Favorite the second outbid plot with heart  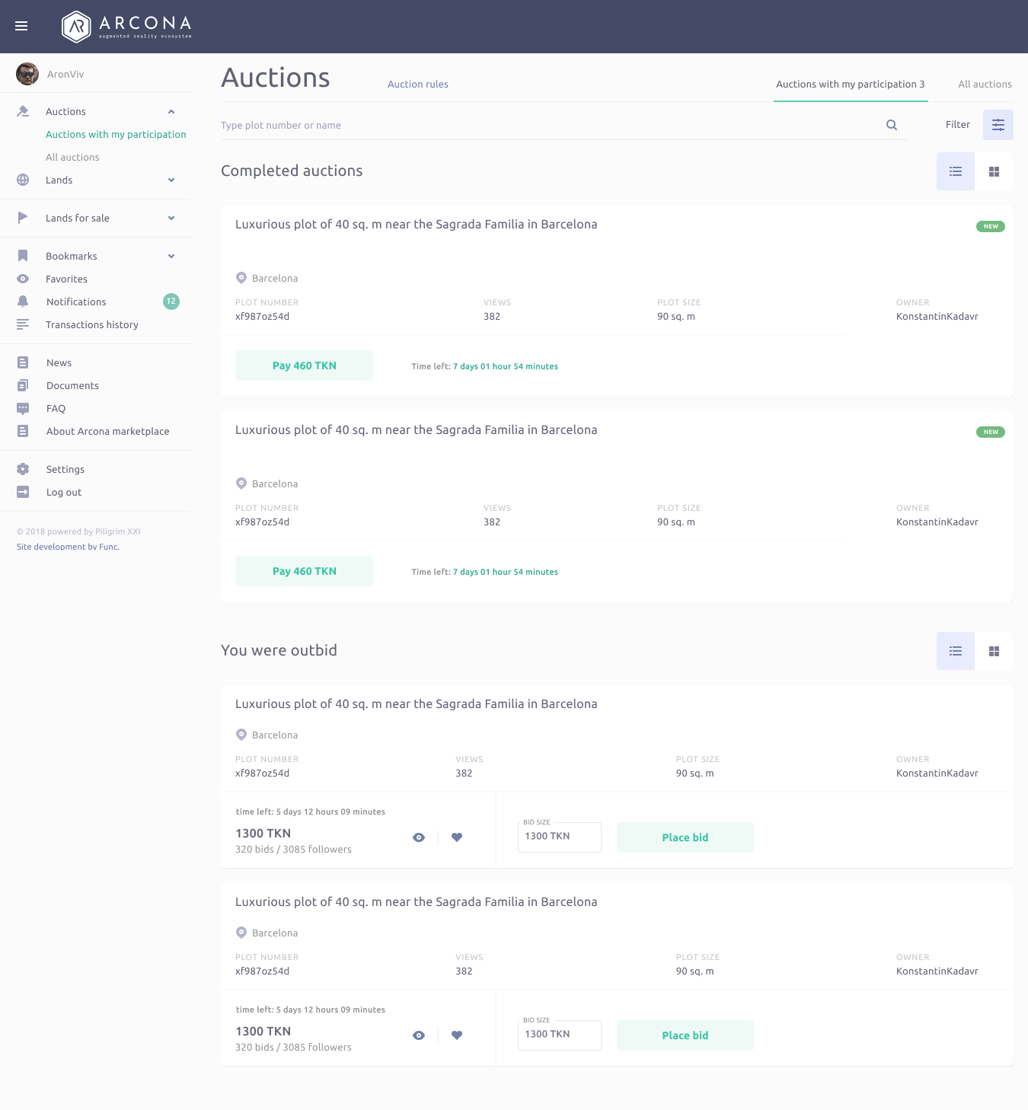pos(457,1035)
